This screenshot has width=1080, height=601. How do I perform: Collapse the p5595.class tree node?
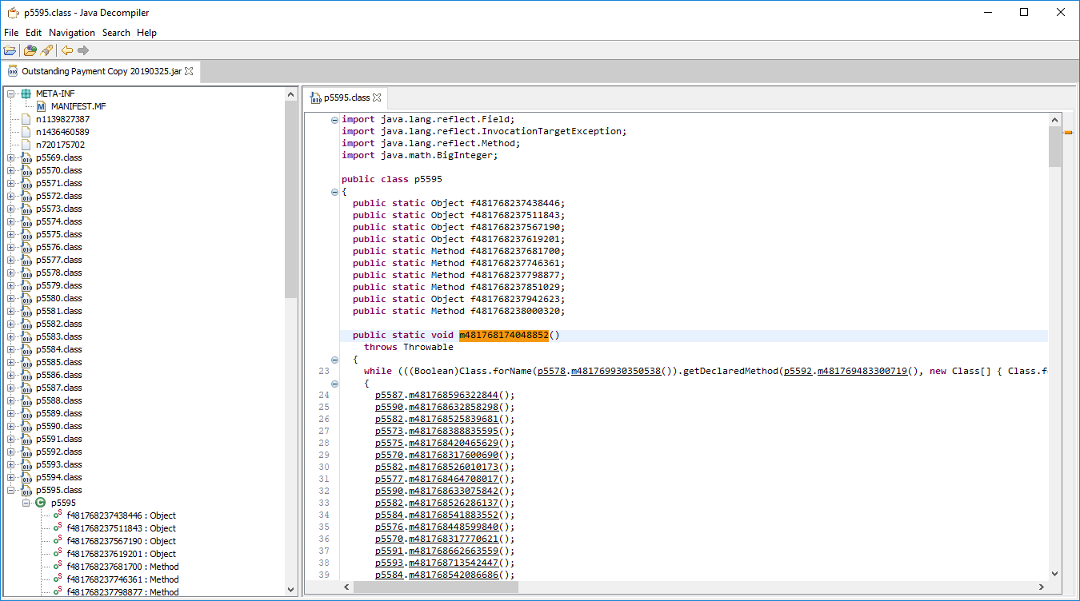click(x=11, y=490)
